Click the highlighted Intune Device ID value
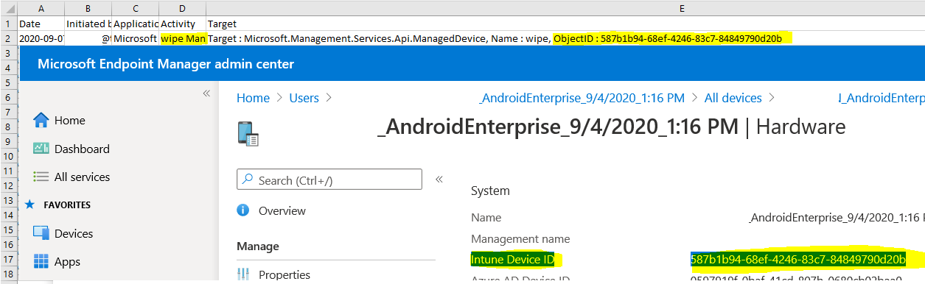This screenshot has height=284, width=925. [798, 259]
